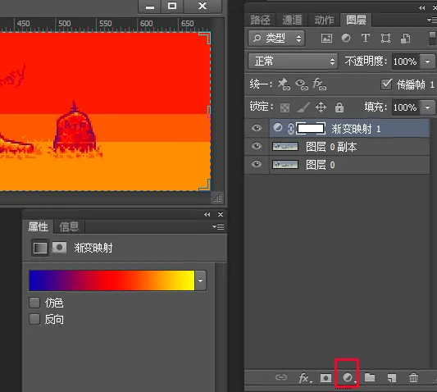Lock position move icon
The height and width of the screenshot is (392, 437).
click(321, 107)
